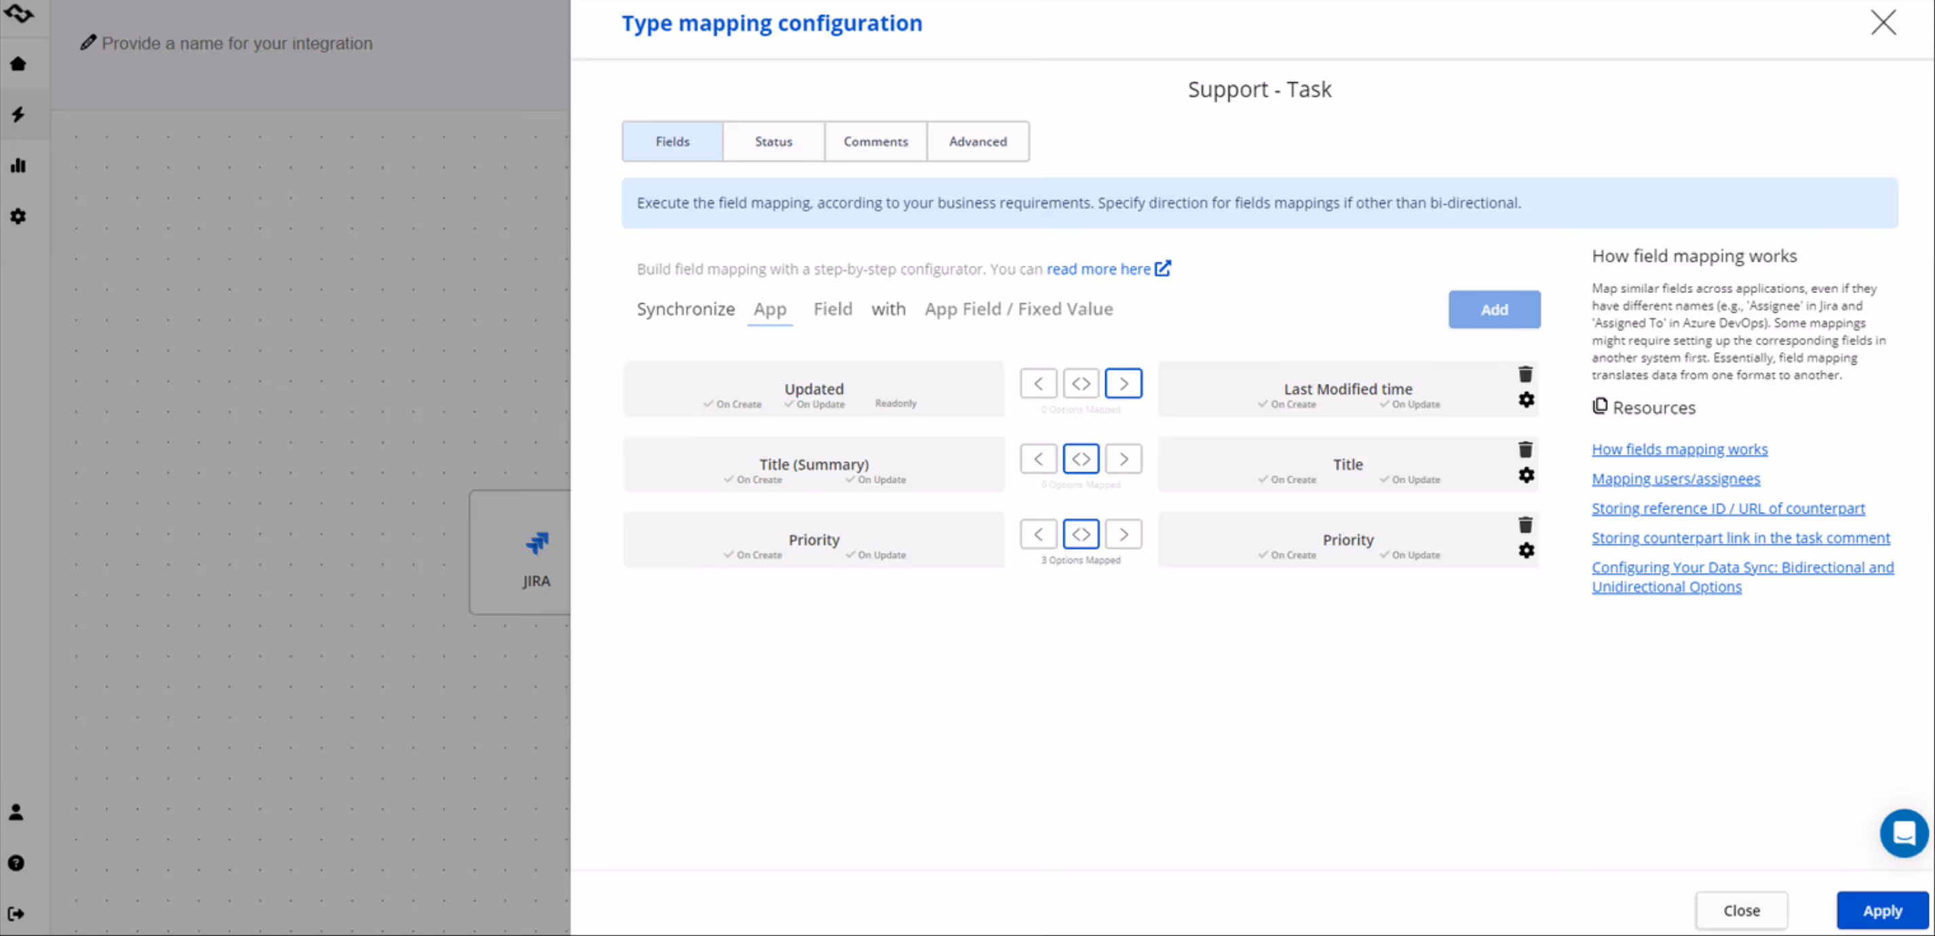Click the lightning bolt integrations icon
1935x936 pixels.
click(x=18, y=114)
